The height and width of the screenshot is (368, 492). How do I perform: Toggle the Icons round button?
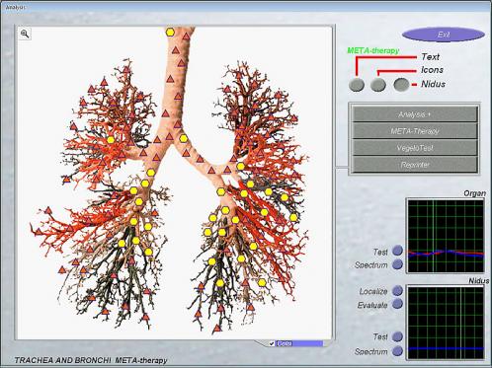click(x=378, y=85)
